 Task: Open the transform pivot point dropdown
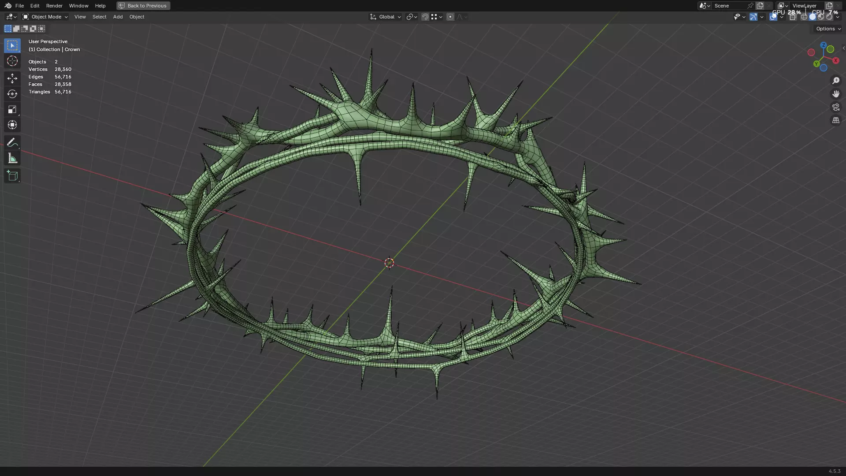click(x=412, y=17)
